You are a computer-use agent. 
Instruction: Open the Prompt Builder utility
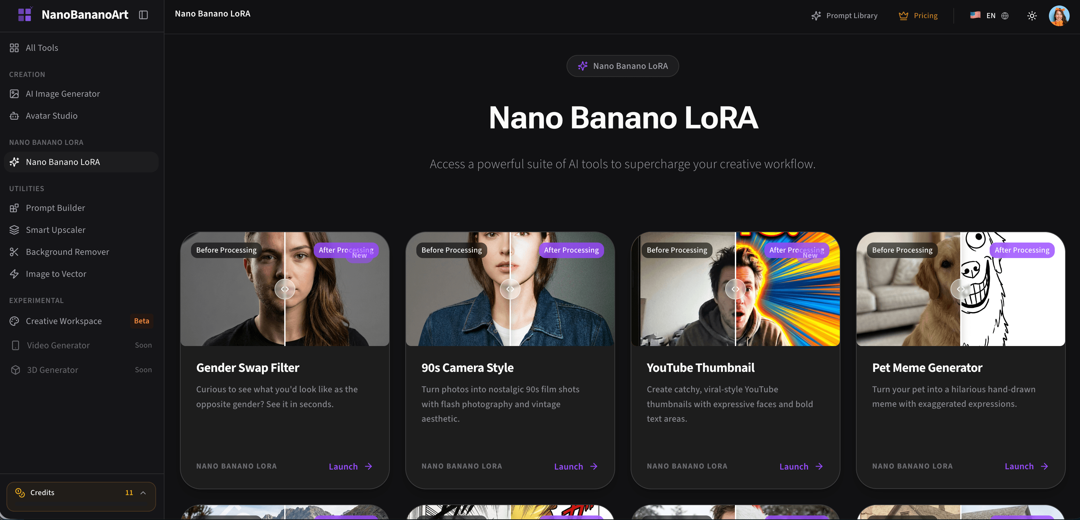tap(55, 207)
